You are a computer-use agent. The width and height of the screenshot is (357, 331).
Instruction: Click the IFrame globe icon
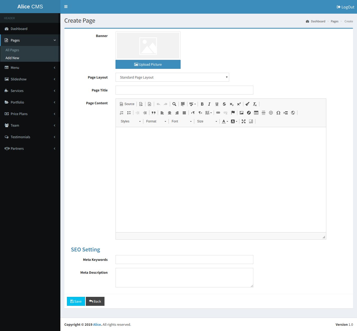coord(293,113)
